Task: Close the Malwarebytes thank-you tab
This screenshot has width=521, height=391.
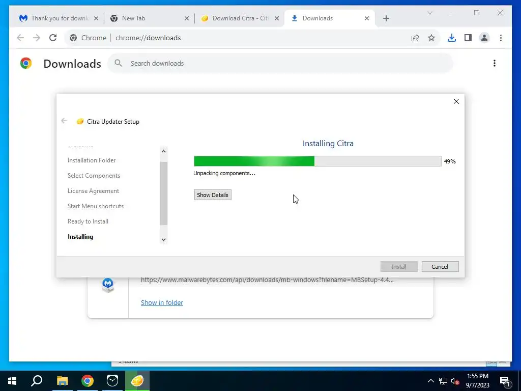Action: (x=96, y=18)
